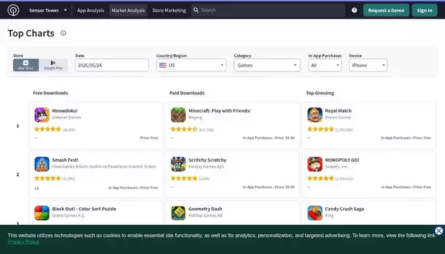Screen dimensions: 445x254
Task: Click the Minecraft app icon
Action: [x=178, y=115]
